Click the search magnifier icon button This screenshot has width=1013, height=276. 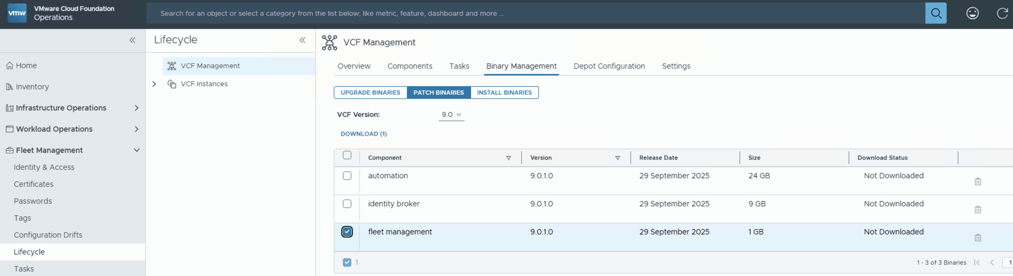[x=935, y=13]
